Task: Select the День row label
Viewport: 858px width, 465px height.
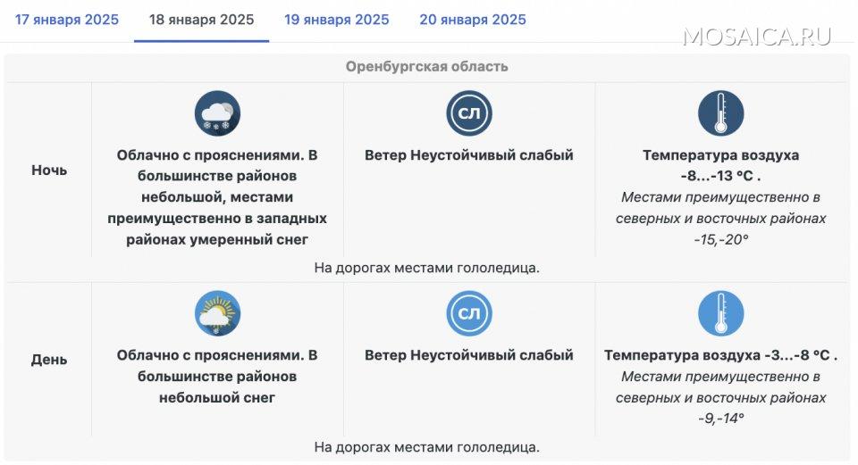Action: pos(49,360)
